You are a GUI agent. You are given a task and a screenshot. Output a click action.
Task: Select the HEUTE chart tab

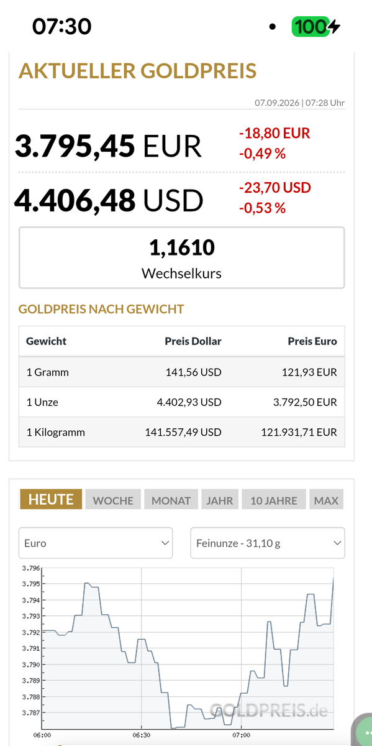pos(51,499)
